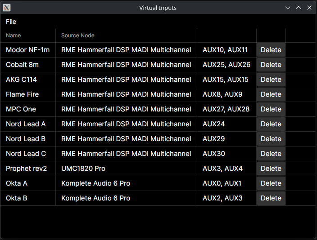
Task: Click the AUX24 channel cell
Action: point(226,124)
